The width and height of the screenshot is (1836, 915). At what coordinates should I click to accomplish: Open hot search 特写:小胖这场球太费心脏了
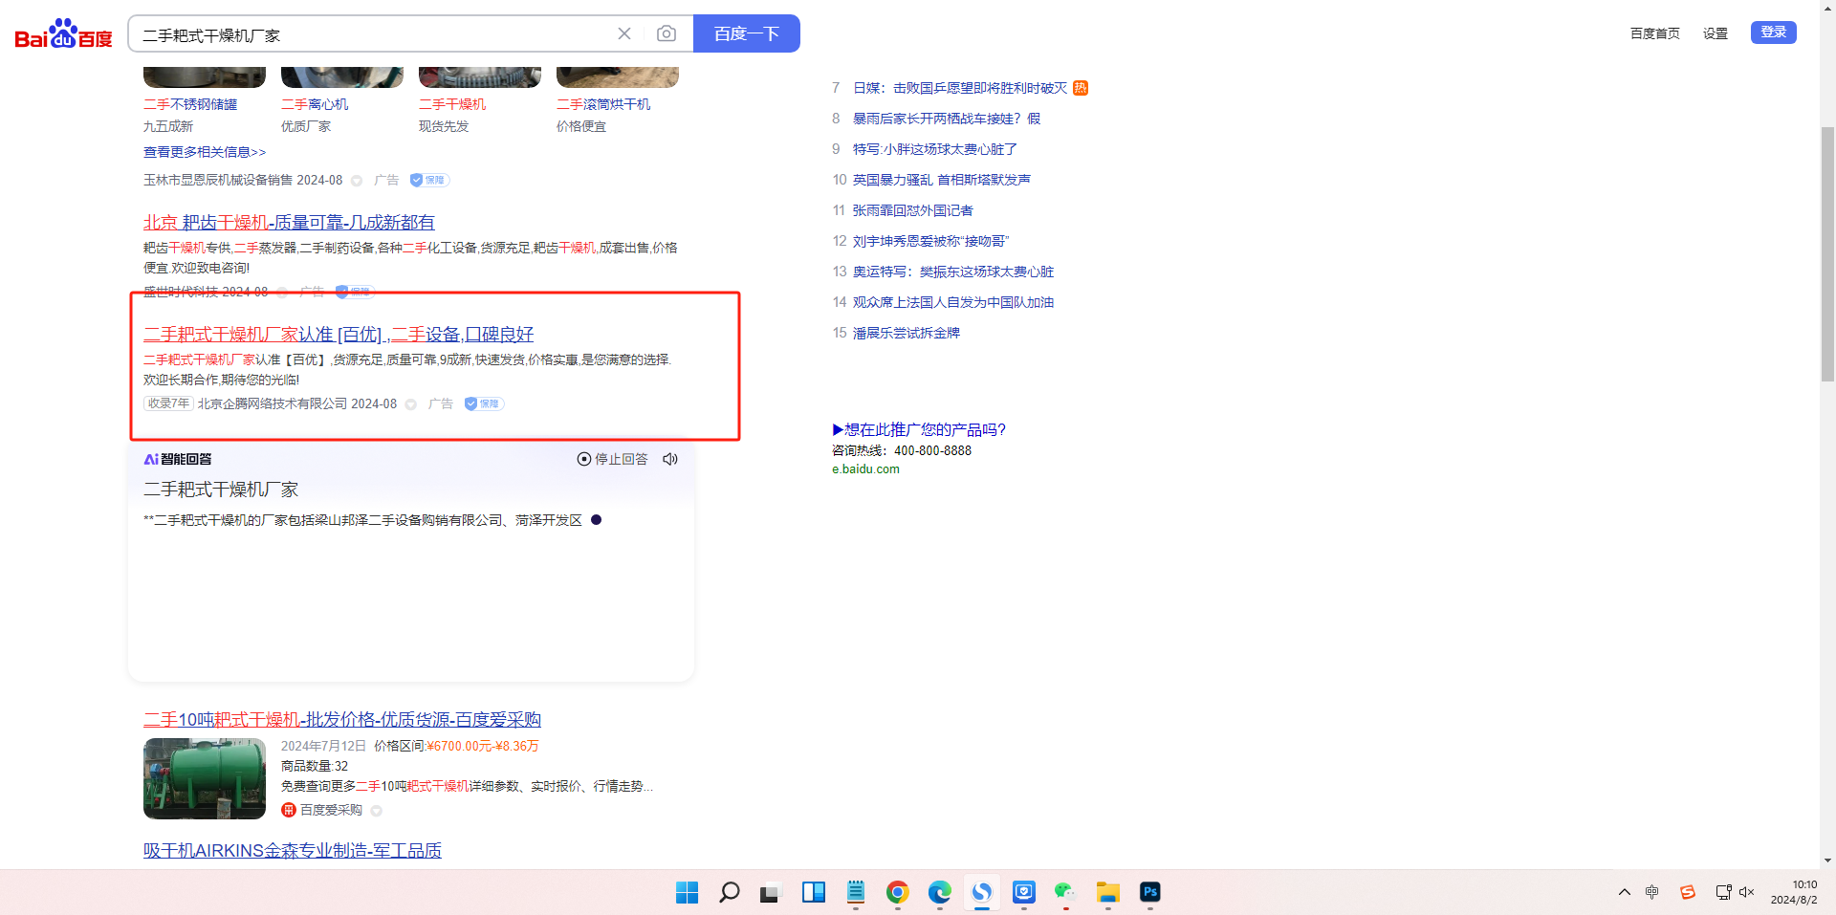(x=935, y=149)
